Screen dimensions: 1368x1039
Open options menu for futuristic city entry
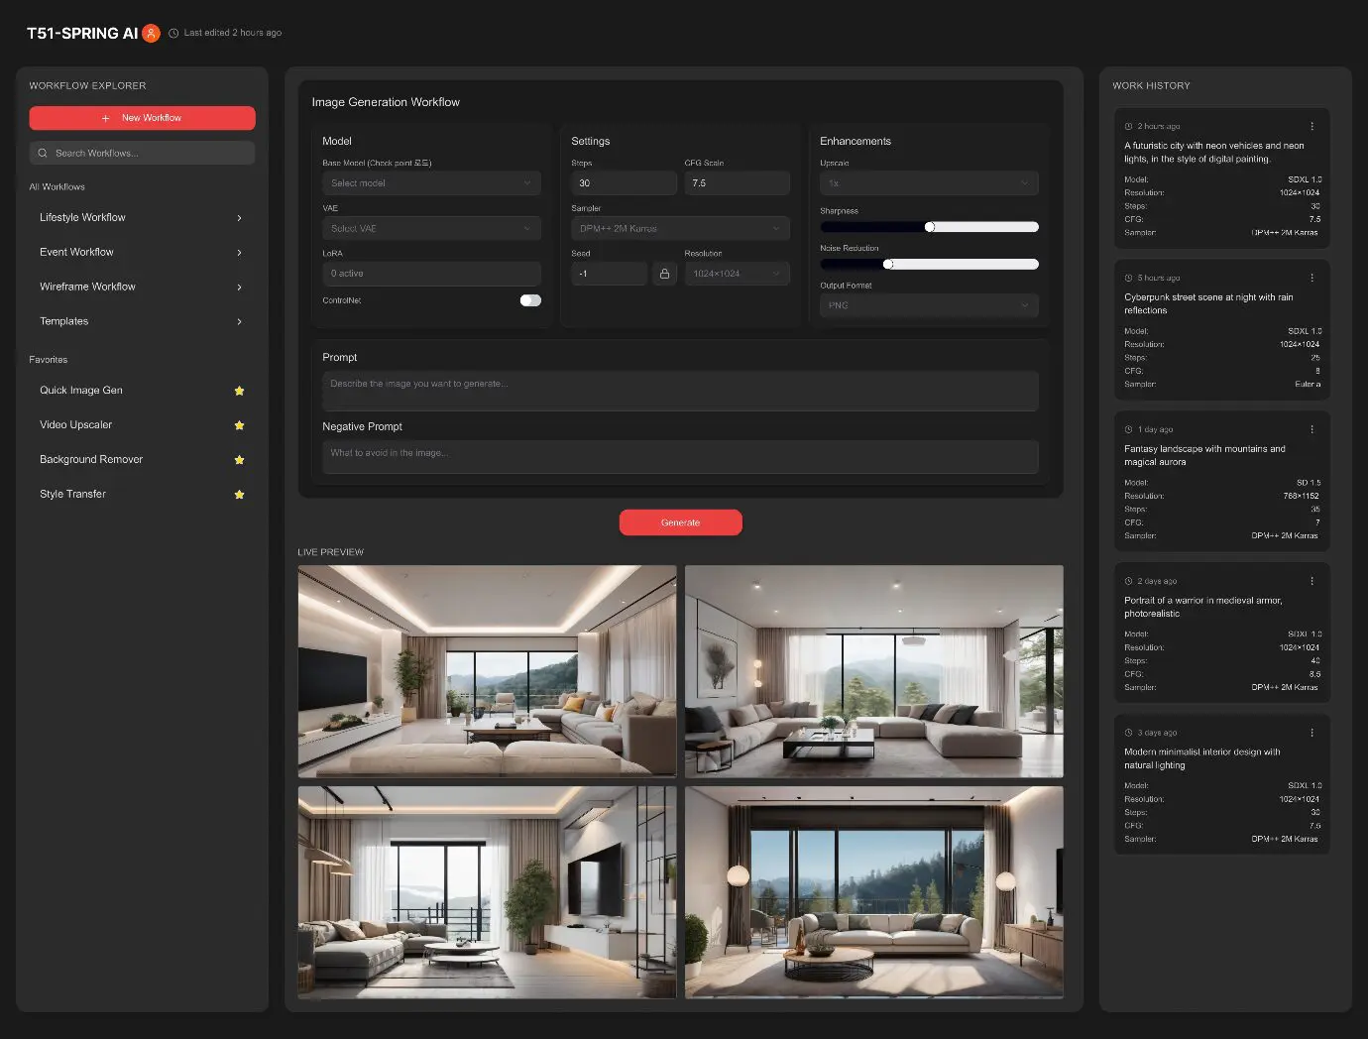[1311, 126]
